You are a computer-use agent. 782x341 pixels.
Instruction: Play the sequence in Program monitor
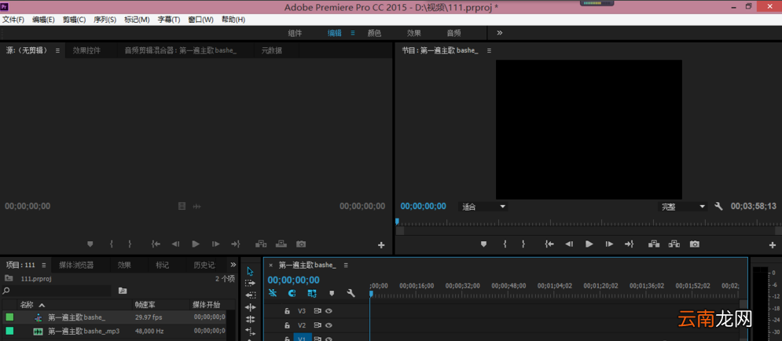point(589,244)
